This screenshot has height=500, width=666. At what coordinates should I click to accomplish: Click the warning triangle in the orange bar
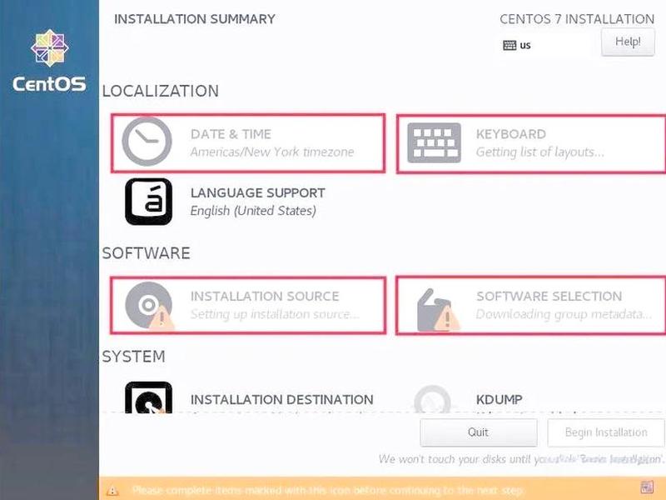click(112, 491)
